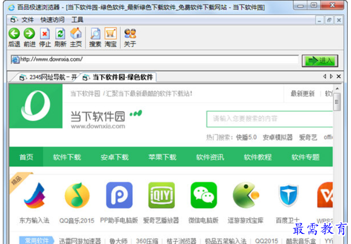This screenshot has width=351, height=244.
Task: Click the document icon left of 文件 menu
Action: [14, 20]
